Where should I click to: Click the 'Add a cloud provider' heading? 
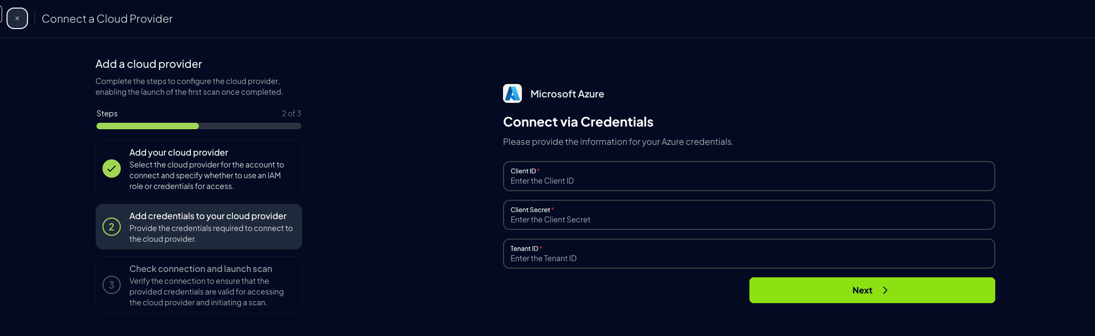pyautogui.click(x=149, y=64)
